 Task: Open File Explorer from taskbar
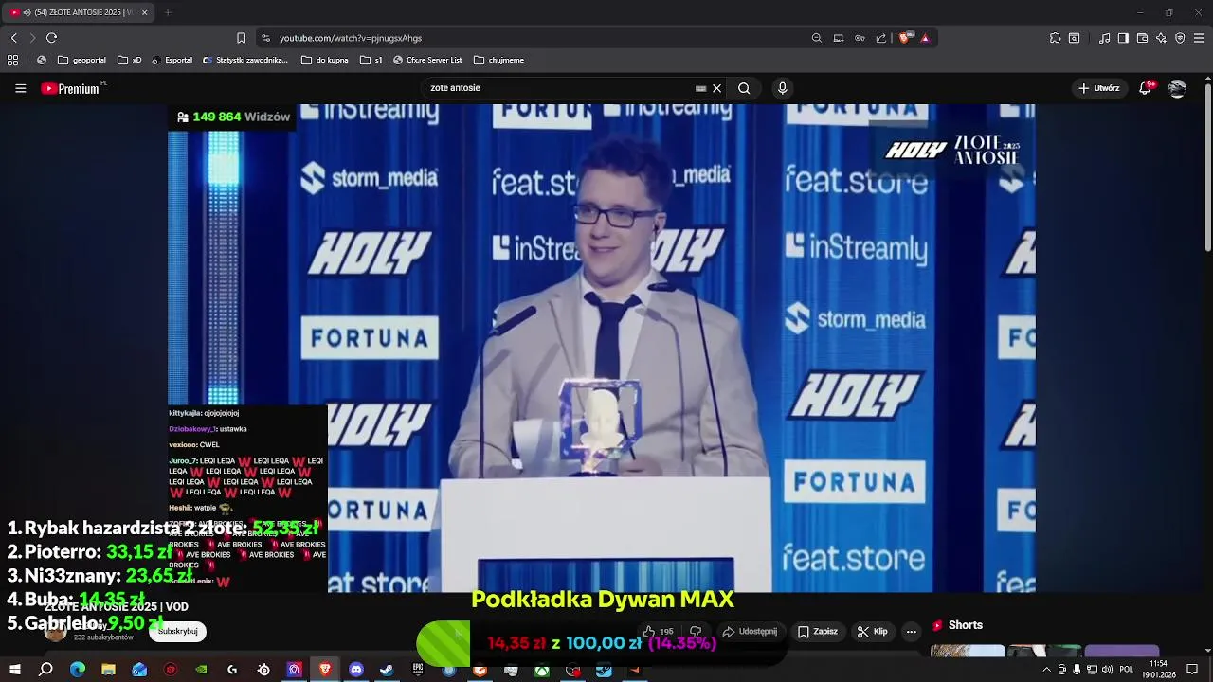tap(108, 670)
